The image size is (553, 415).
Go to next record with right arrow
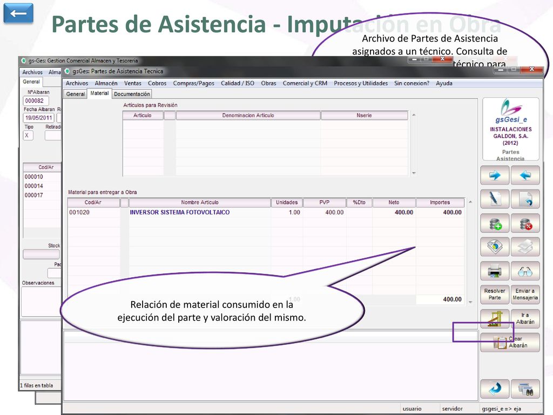pos(495,175)
